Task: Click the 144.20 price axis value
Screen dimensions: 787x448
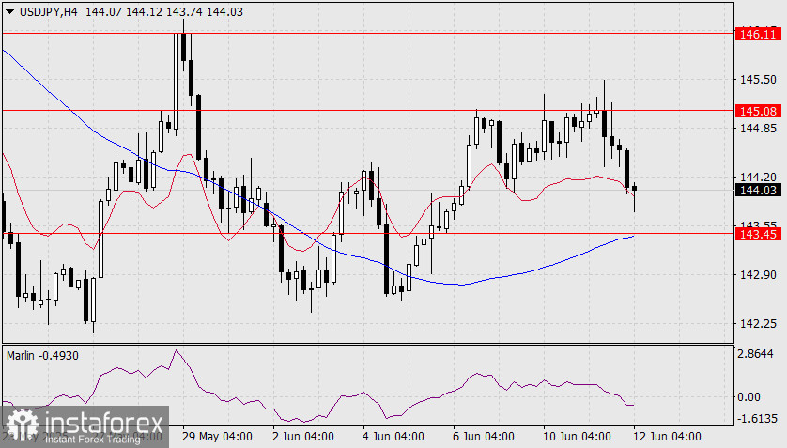Action: pos(758,177)
